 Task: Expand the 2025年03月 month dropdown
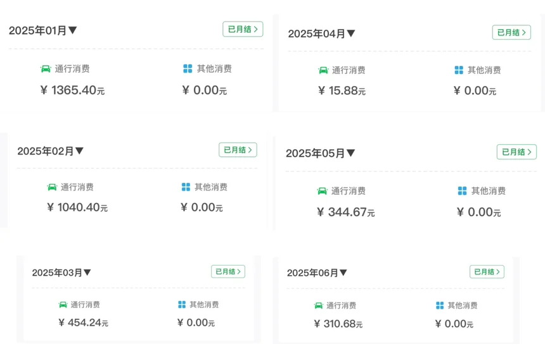click(x=87, y=273)
